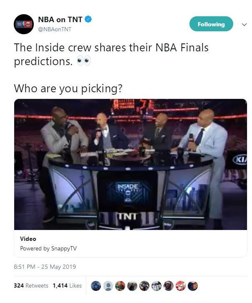Open the red and white liker avatar
The image size is (252, 303).
[181, 286]
